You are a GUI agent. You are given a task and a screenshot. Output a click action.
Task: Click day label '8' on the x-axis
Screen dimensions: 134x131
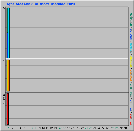tap(36, 128)
